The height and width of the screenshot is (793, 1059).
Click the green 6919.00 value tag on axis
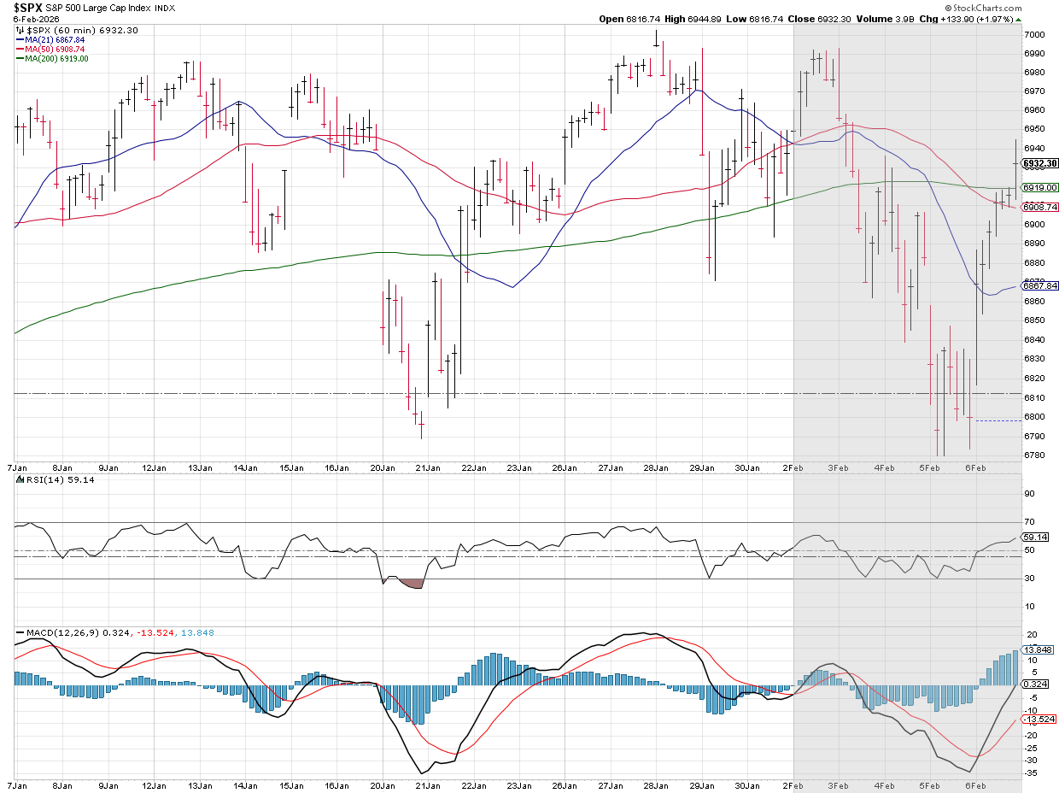(1041, 187)
